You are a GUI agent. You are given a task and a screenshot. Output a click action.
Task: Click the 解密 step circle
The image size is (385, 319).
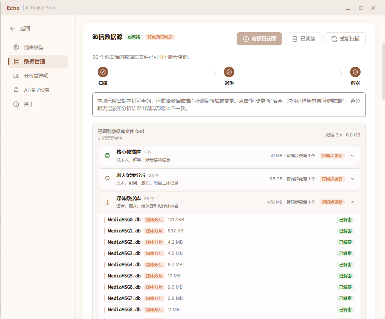(x=355, y=72)
